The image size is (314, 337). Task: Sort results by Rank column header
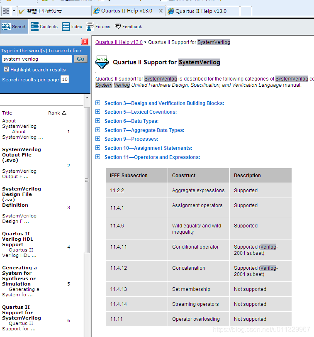tap(57, 113)
